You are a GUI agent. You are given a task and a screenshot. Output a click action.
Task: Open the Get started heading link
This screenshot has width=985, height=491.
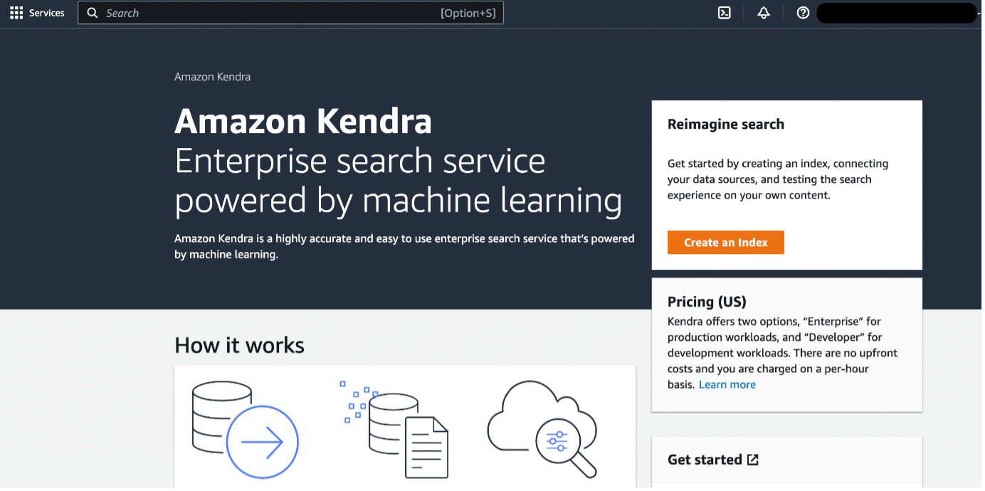click(705, 460)
